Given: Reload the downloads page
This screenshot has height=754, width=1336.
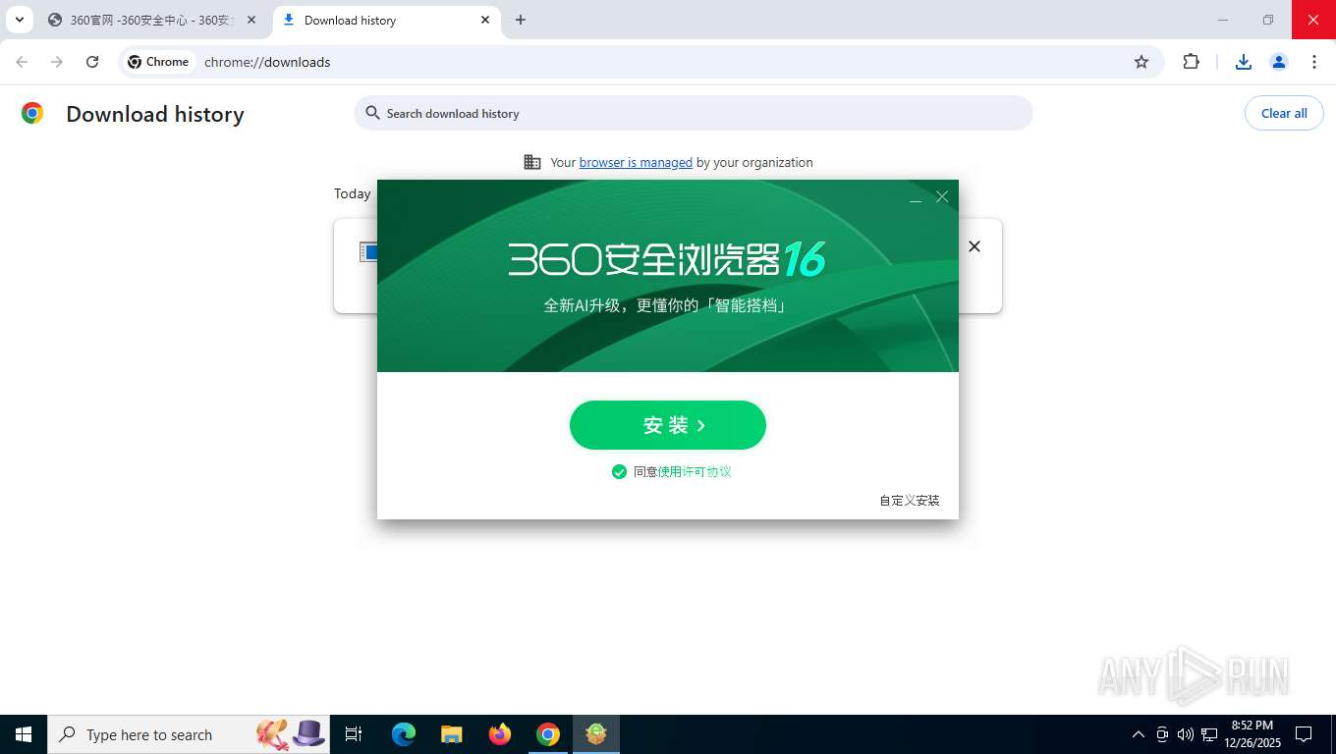Looking at the screenshot, I should click(92, 62).
